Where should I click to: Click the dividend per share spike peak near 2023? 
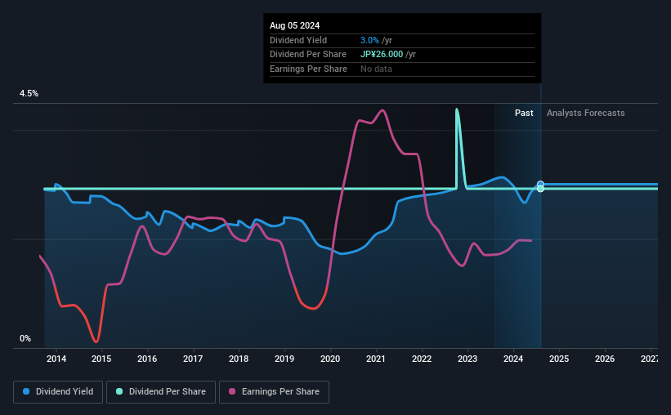click(x=457, y=110)
